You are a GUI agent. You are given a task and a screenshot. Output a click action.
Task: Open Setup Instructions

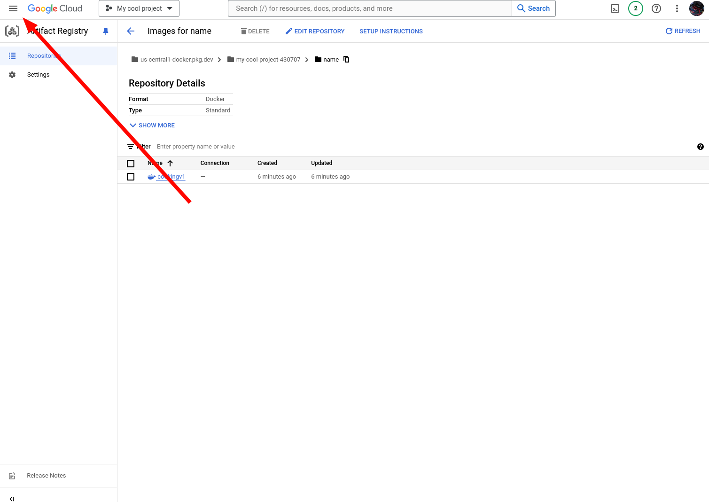(x=391, y=31)
